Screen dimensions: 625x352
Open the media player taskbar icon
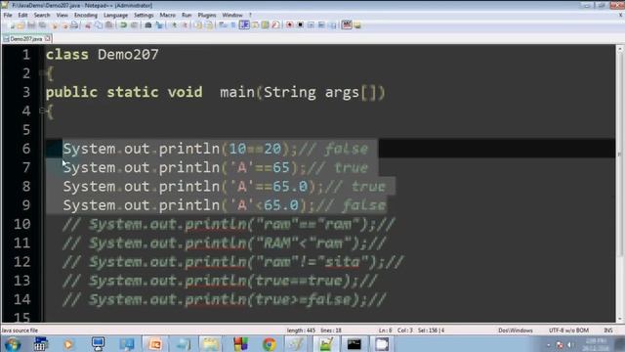click(68, 344)
